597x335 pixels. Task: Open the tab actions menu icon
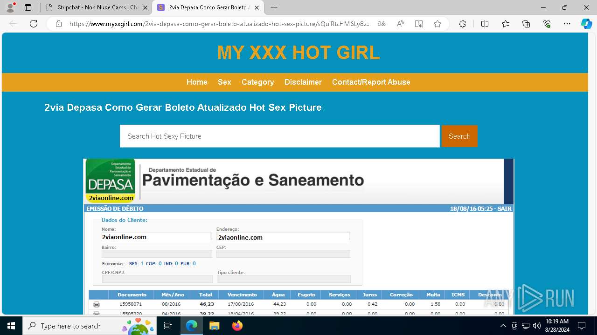[28, 7]
